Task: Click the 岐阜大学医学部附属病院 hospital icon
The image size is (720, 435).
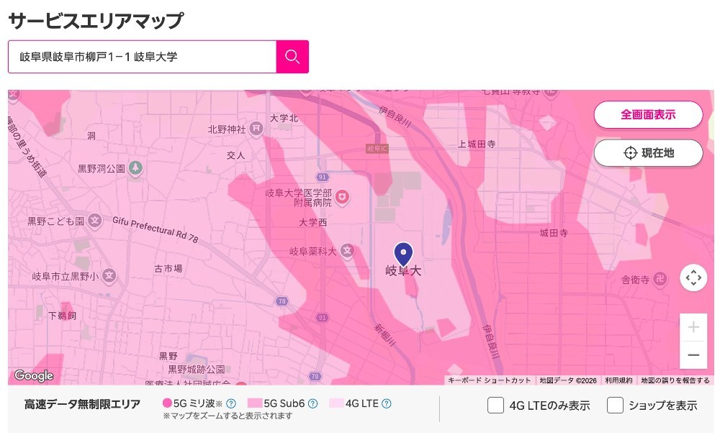Action: (x=341, y=197)
